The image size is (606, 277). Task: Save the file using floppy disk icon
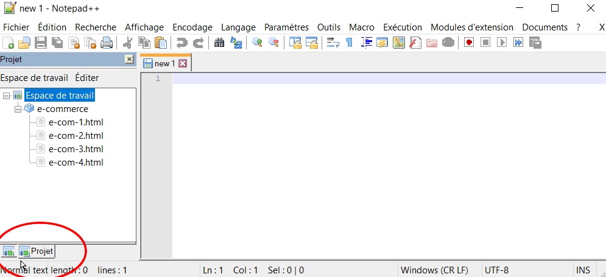pos(41,43)
